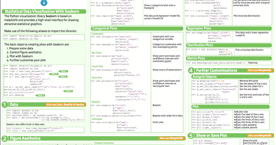Click the 'plt.tight_layout()' code line
This screenshot has width=276, height=145.
(x=206, y=128)
